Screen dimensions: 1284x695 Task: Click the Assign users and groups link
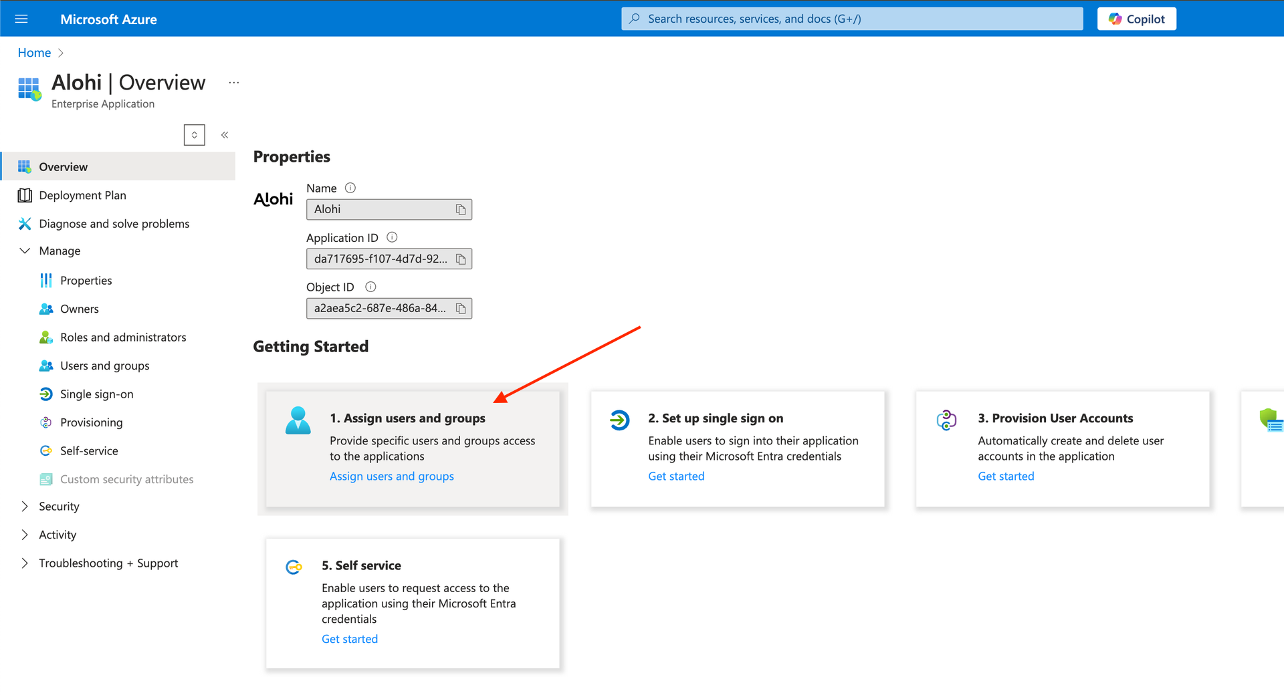[392, 476]
